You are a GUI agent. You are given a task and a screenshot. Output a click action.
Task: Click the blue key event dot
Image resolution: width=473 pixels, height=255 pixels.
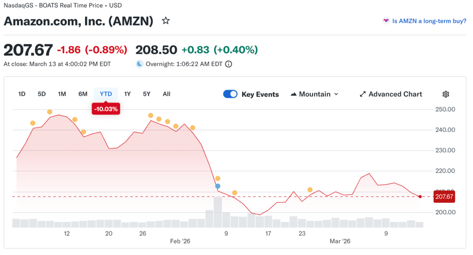click(218, 186)
